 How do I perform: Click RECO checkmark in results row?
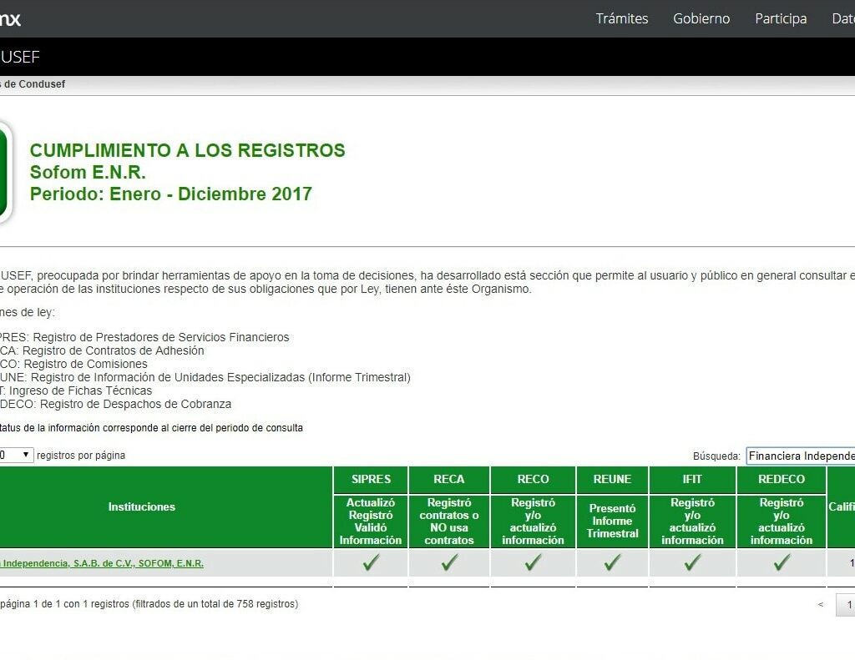tap(534, 562)
